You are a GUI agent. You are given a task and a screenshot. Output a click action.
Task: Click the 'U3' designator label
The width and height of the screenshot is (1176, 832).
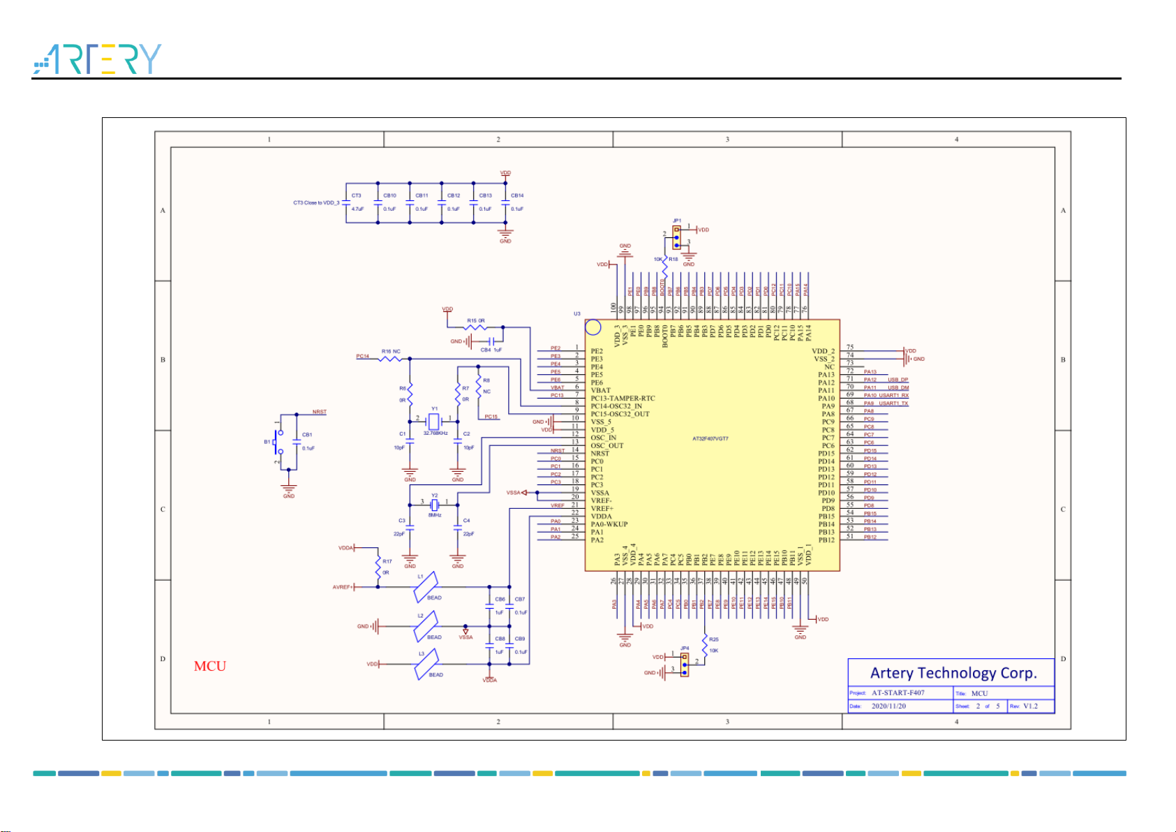pyautogui.click(x=577, y=314)
